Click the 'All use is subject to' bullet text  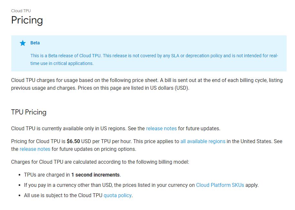click(x=63, y=196)
